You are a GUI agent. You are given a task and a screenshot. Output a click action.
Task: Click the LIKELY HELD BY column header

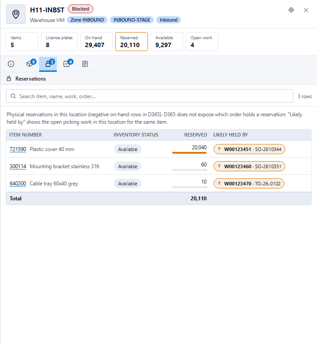pyautogui.click(x=230, y=135)
